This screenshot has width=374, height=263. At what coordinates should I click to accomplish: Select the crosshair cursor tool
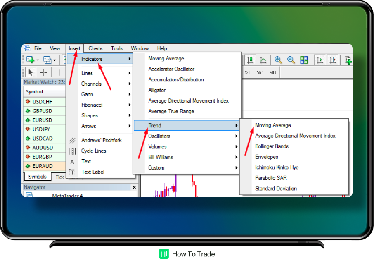pos(43,72)
